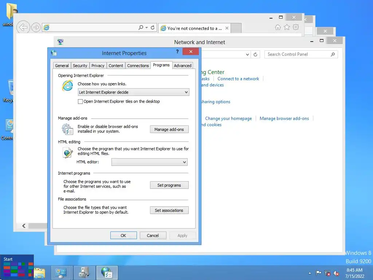Screen dimensions: 373x280
Task: Open the IE search options dropdown arrow
Action: (x=146, y=27)
